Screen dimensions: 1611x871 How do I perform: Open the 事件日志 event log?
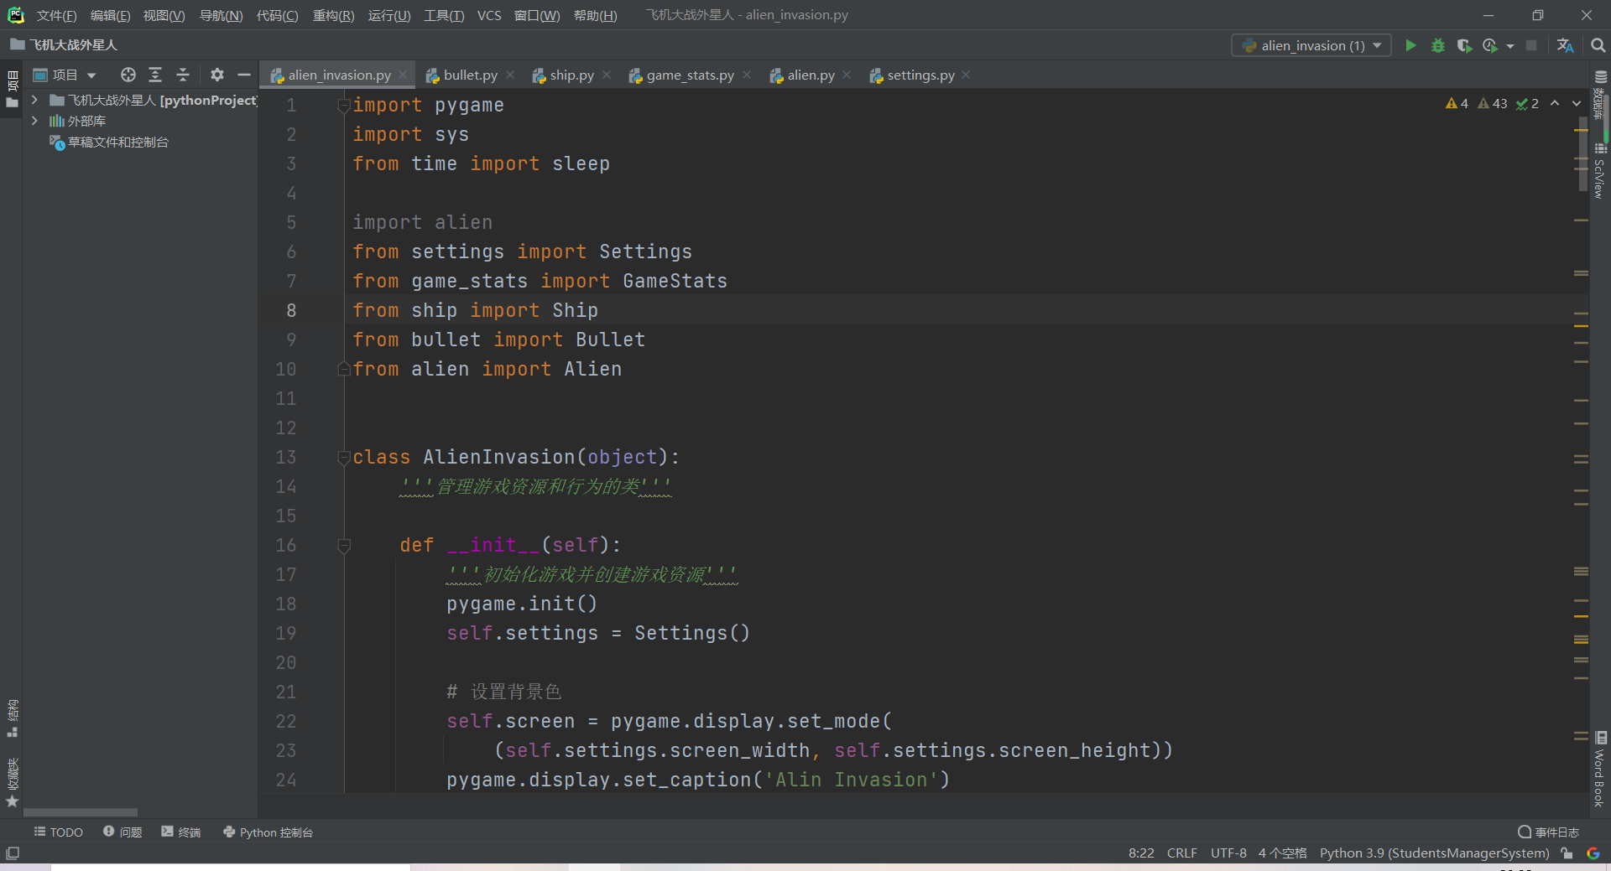[x=1548, y=832]
